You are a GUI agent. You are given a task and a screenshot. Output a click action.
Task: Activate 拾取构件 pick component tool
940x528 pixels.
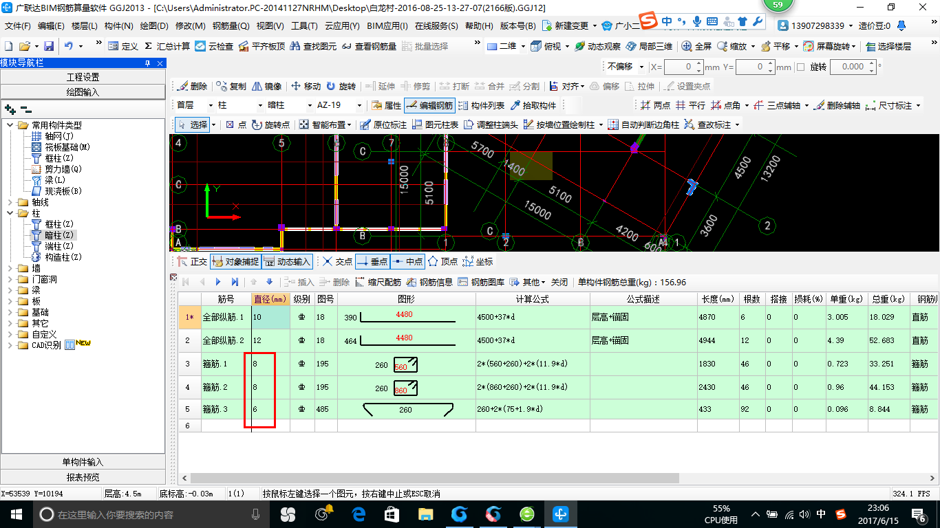[533, 105]
